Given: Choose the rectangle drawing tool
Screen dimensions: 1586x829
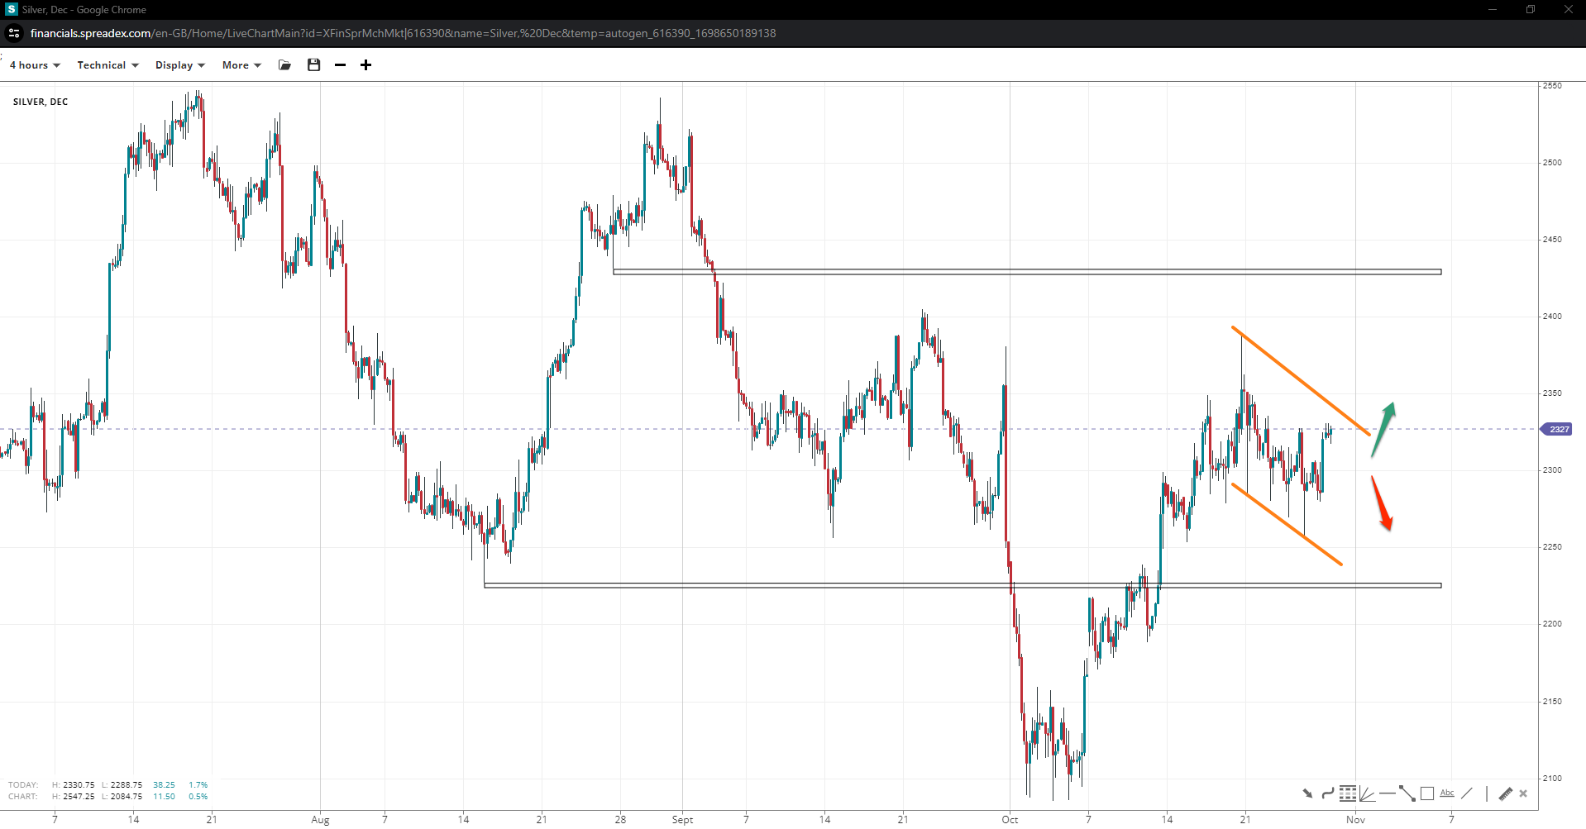Looking at the screenshot, I should coord(1426,793).
